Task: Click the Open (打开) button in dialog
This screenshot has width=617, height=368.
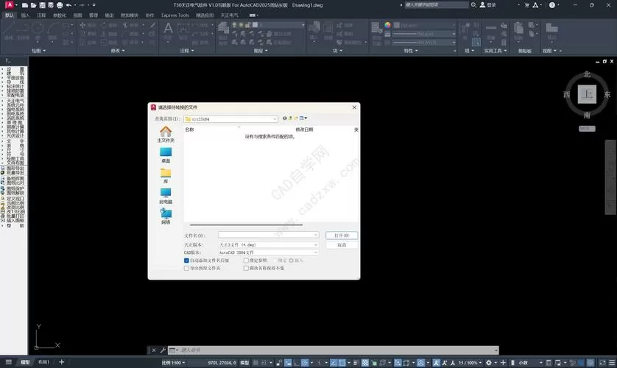Action: 342,235
